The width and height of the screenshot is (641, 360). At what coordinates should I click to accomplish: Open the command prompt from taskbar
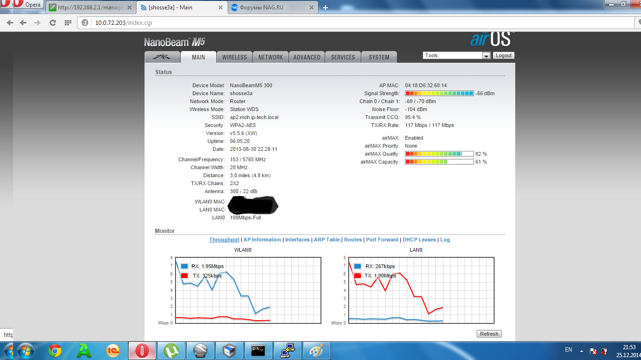[x=259, y=351]
